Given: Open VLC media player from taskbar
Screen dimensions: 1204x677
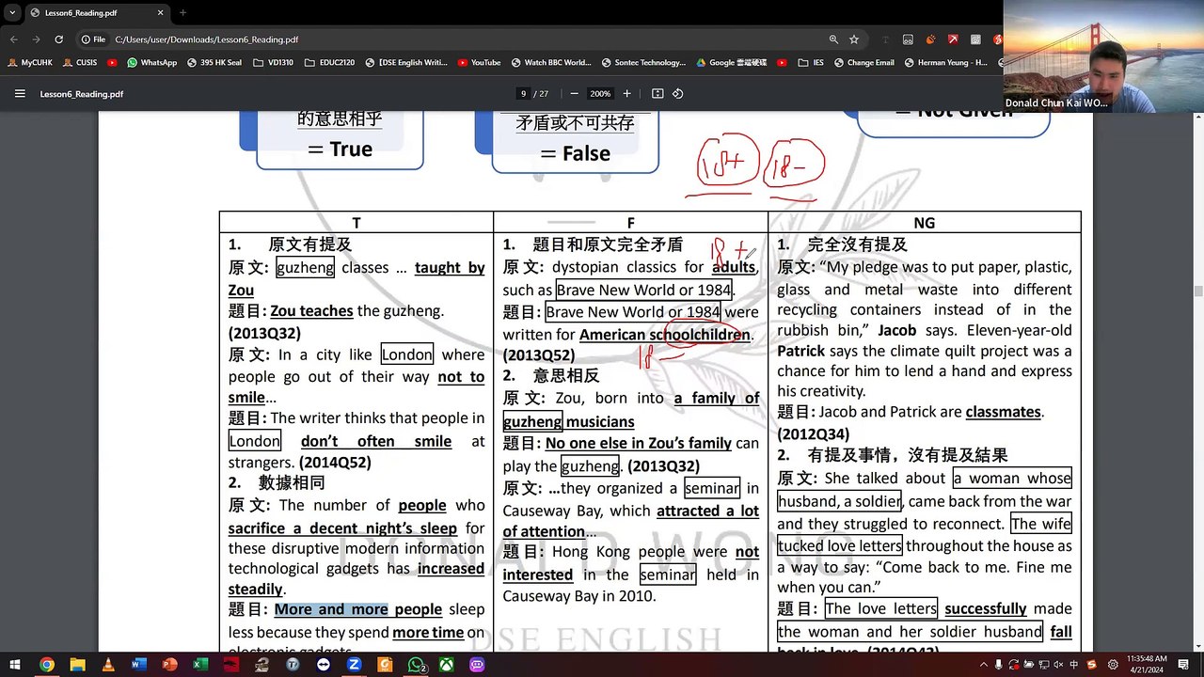Looking at the screenshot, I should tap(108, 665).
